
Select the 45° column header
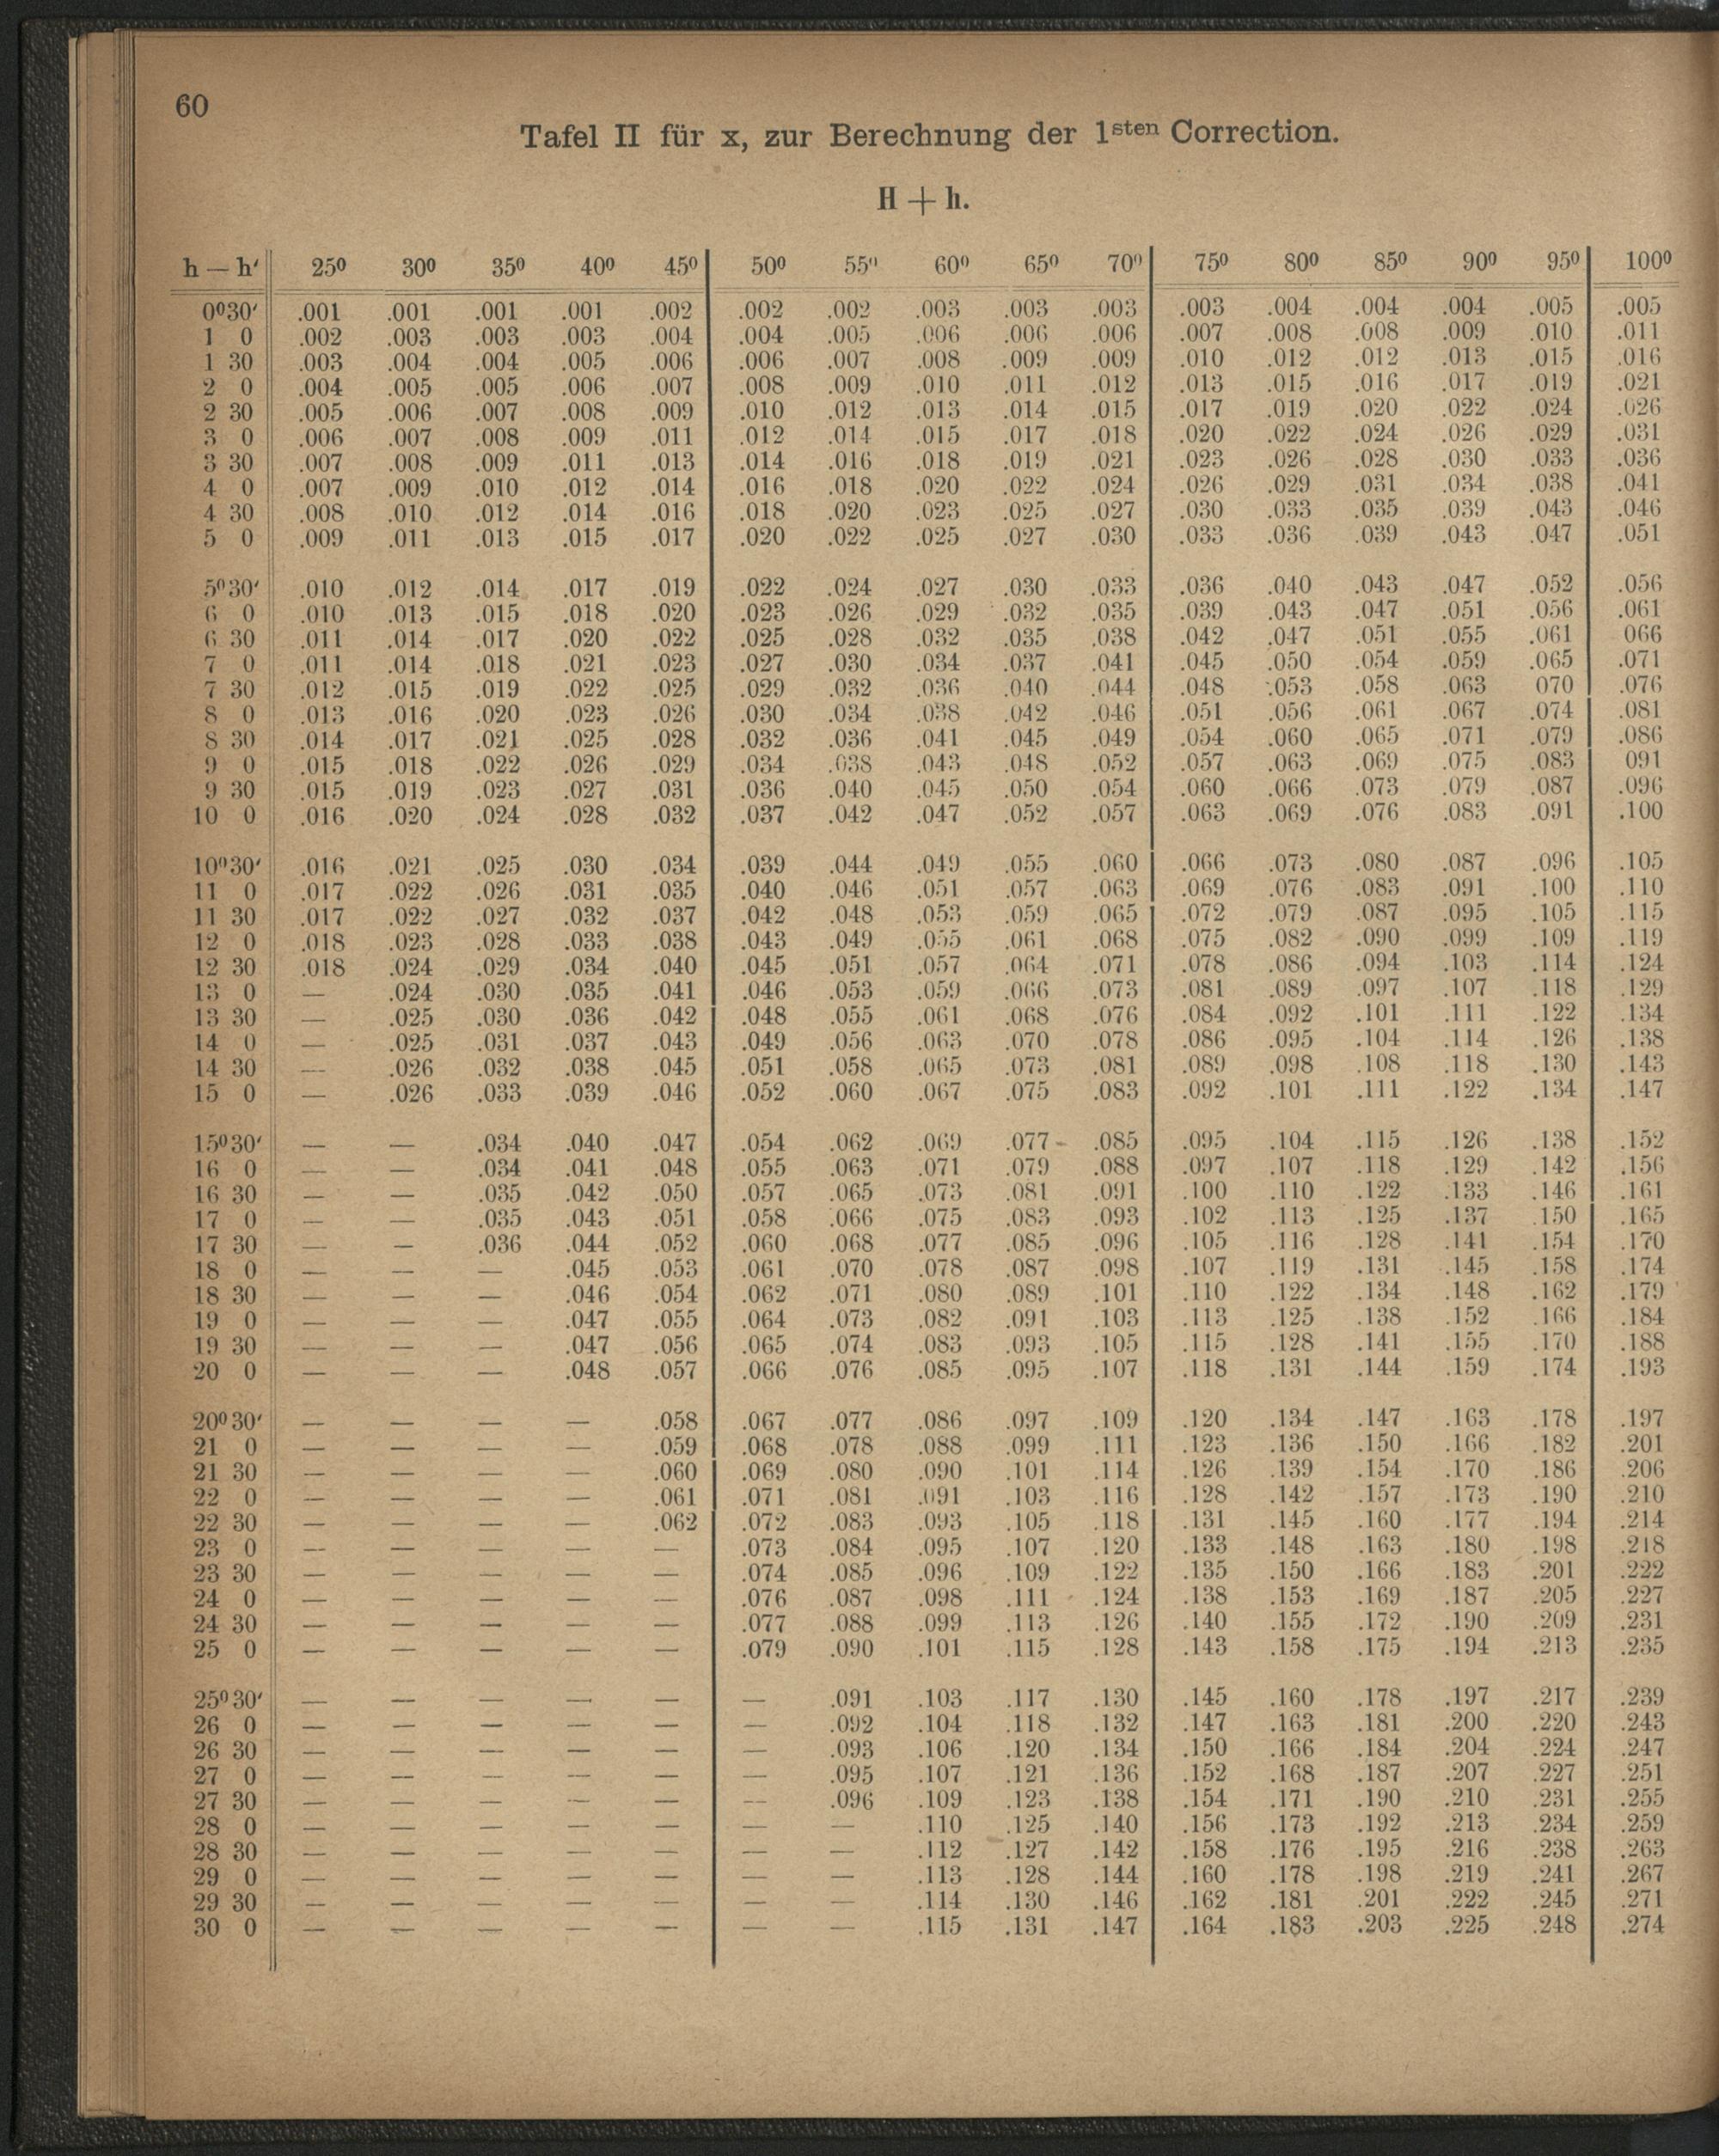tap(680, 267)
